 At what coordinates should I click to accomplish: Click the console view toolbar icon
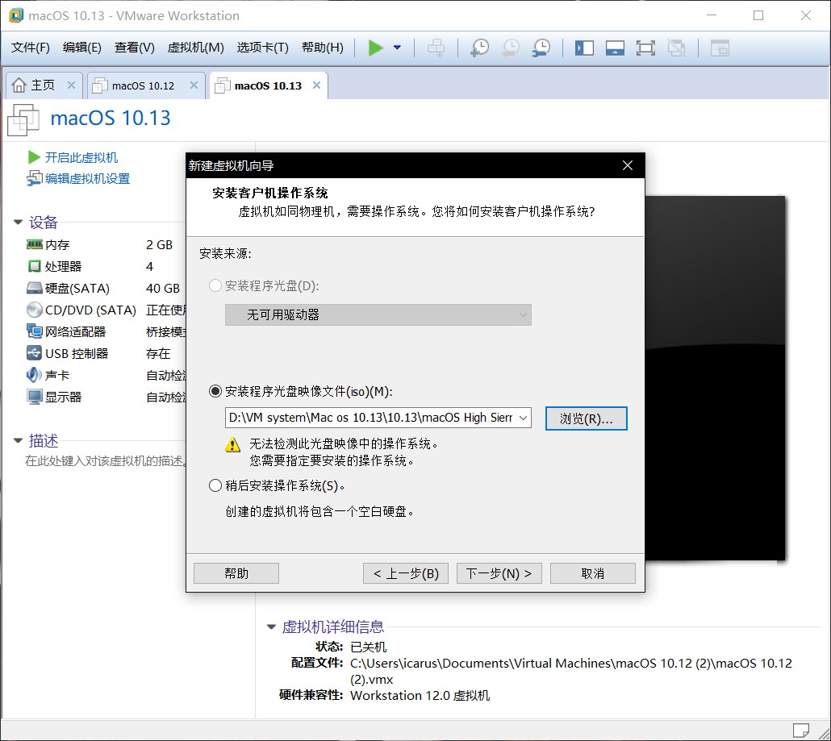coord(615,48)
